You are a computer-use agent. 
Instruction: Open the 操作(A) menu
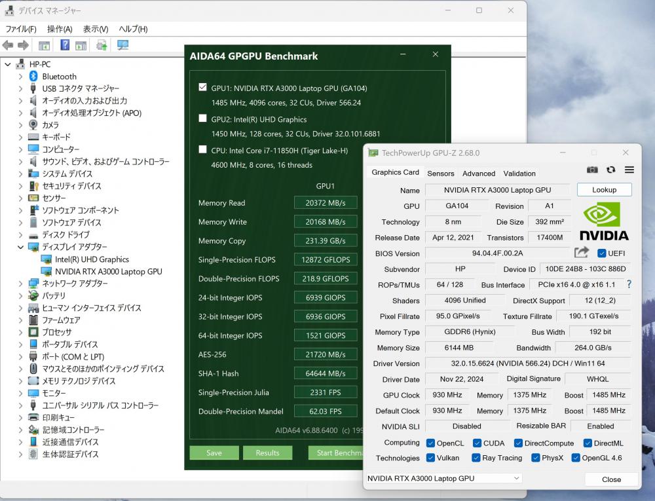(x=60, y=29)
